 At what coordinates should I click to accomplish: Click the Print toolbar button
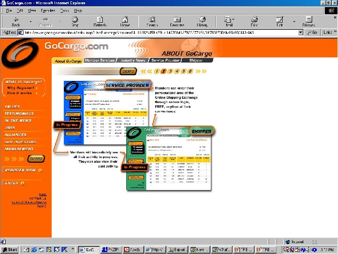tap(254, 22)
